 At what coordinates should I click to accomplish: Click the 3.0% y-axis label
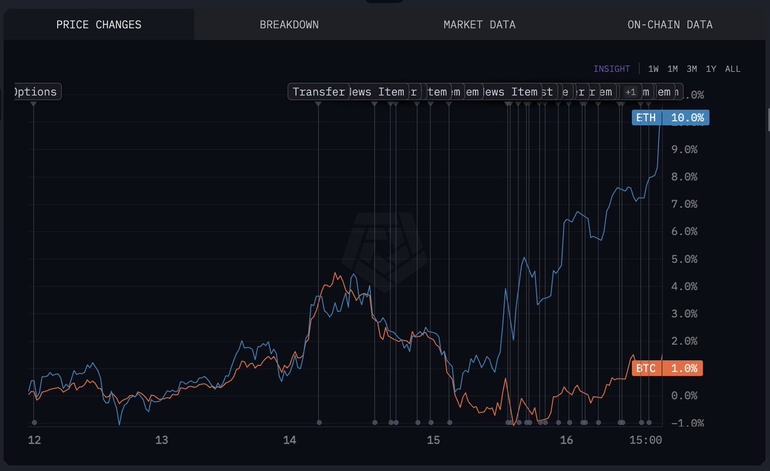(x=683, y=313)
